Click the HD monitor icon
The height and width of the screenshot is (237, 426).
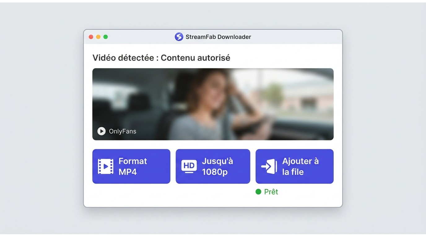click(x=189, y=166)
